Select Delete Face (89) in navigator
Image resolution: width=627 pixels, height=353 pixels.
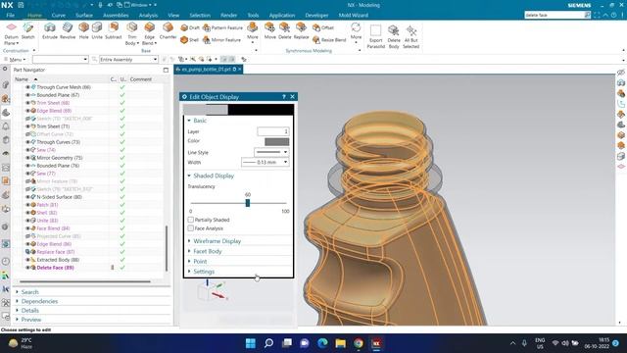(x=55, y=268)
